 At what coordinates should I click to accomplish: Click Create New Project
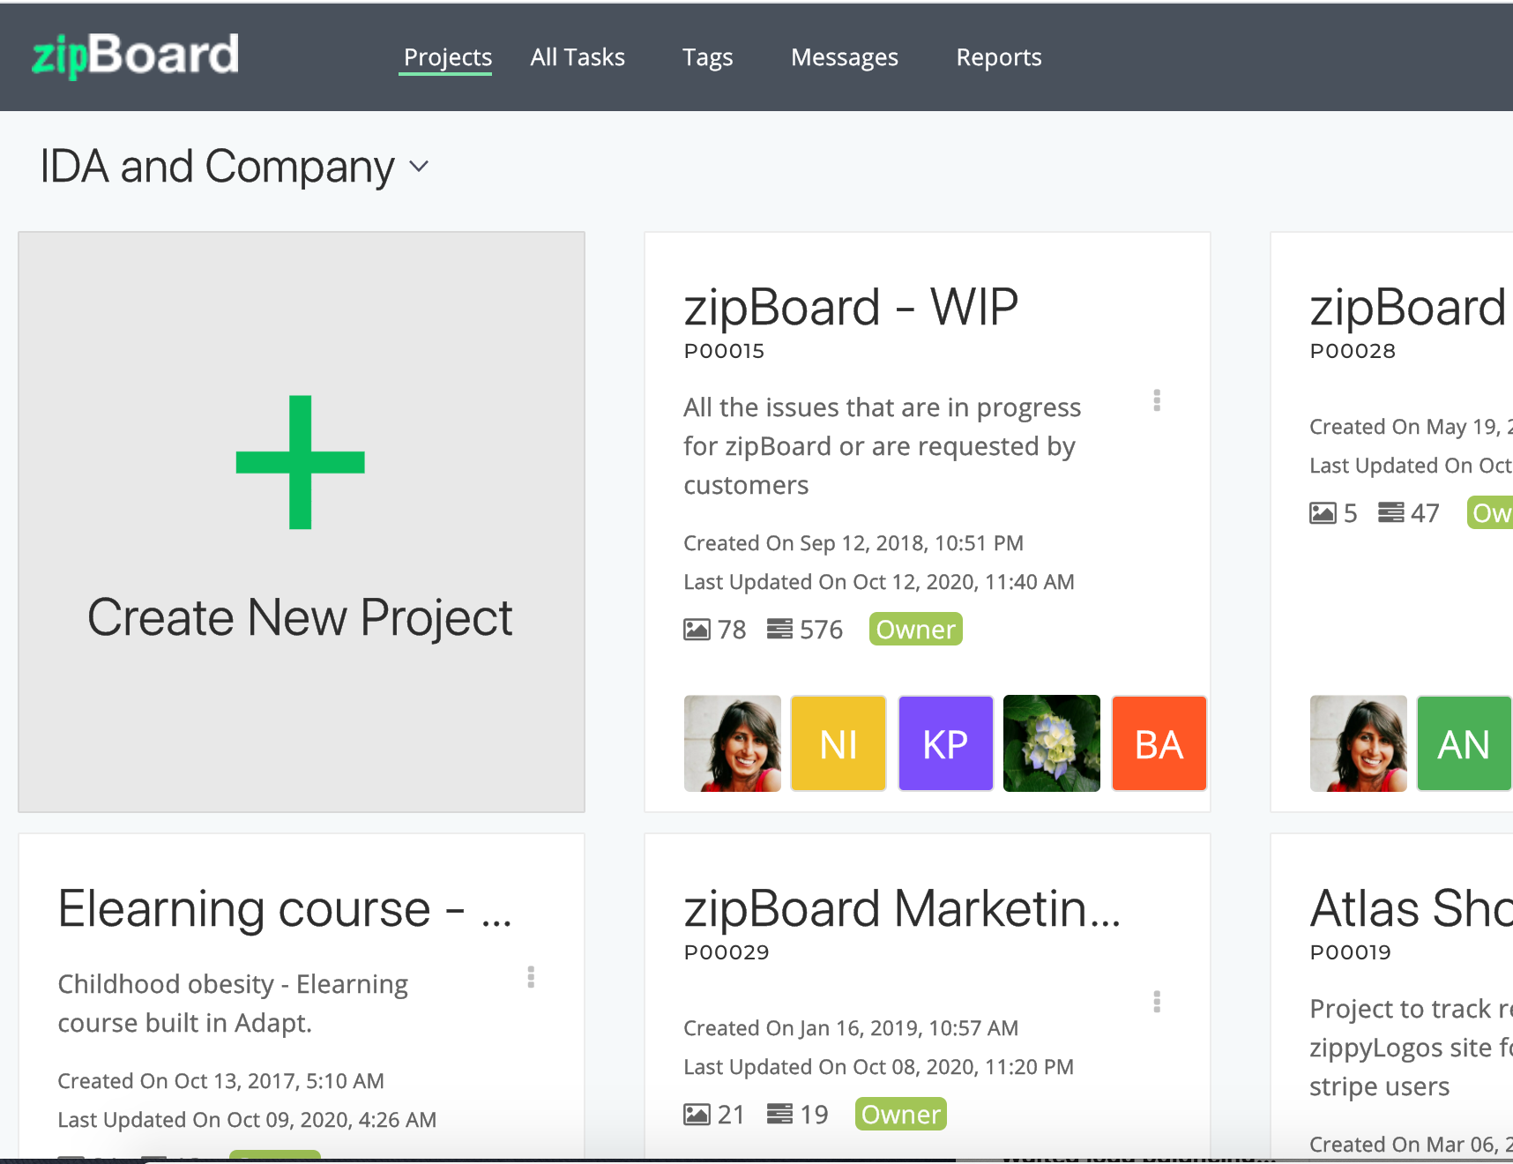click(x=301, y=520)
